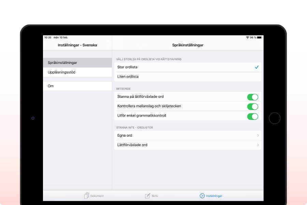The width and height of the screenshot is (307, 205).
Task: Tap the STANNA INTE - ORDLISTOR heading
Action: 135,127
